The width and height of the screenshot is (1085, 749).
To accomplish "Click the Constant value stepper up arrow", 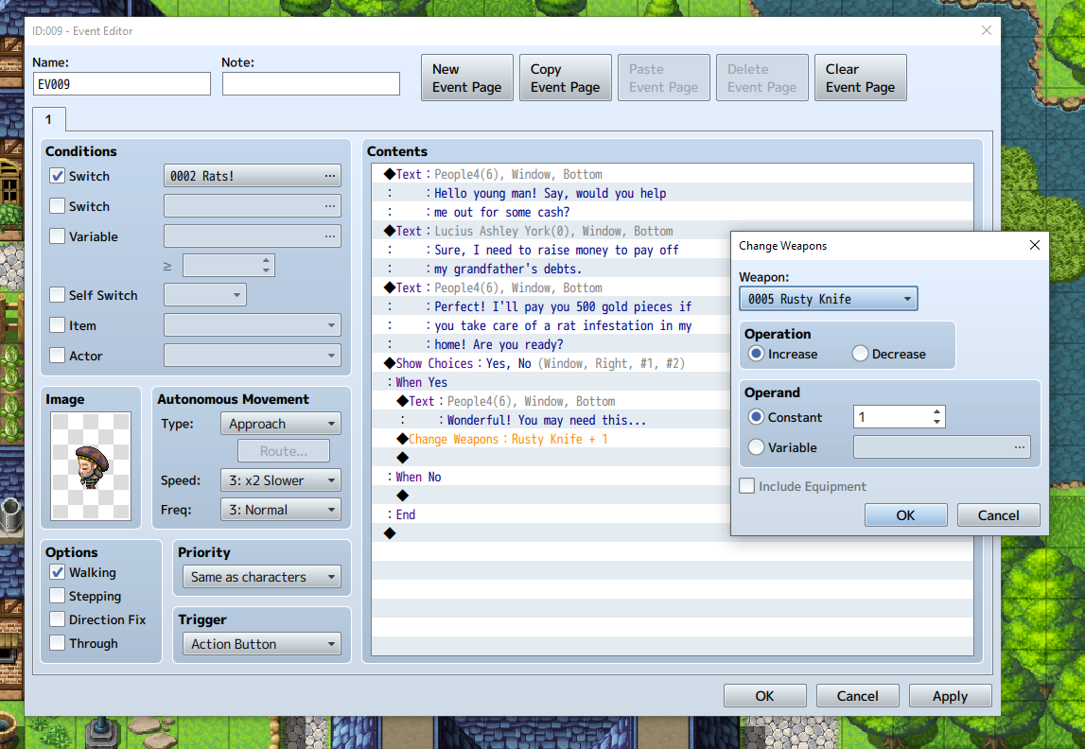I will 936,412.
